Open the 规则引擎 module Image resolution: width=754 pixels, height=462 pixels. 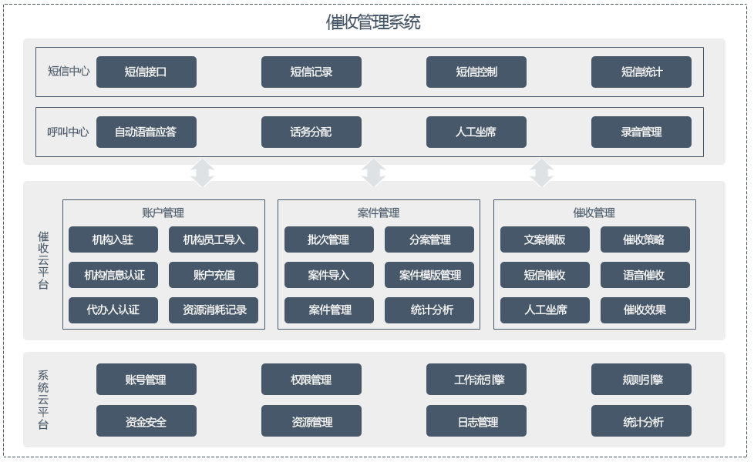coord(641,379)
